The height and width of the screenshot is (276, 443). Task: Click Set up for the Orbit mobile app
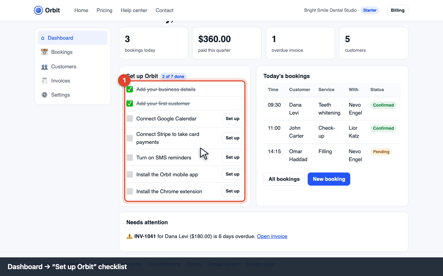tap(233, 174)
